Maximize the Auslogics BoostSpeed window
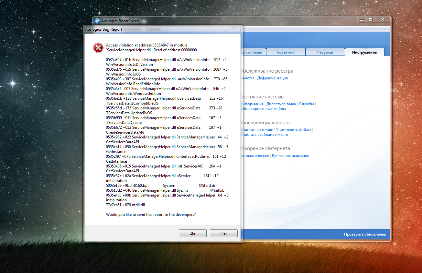Viewport: 422px width, 273px height. (371, 19)
